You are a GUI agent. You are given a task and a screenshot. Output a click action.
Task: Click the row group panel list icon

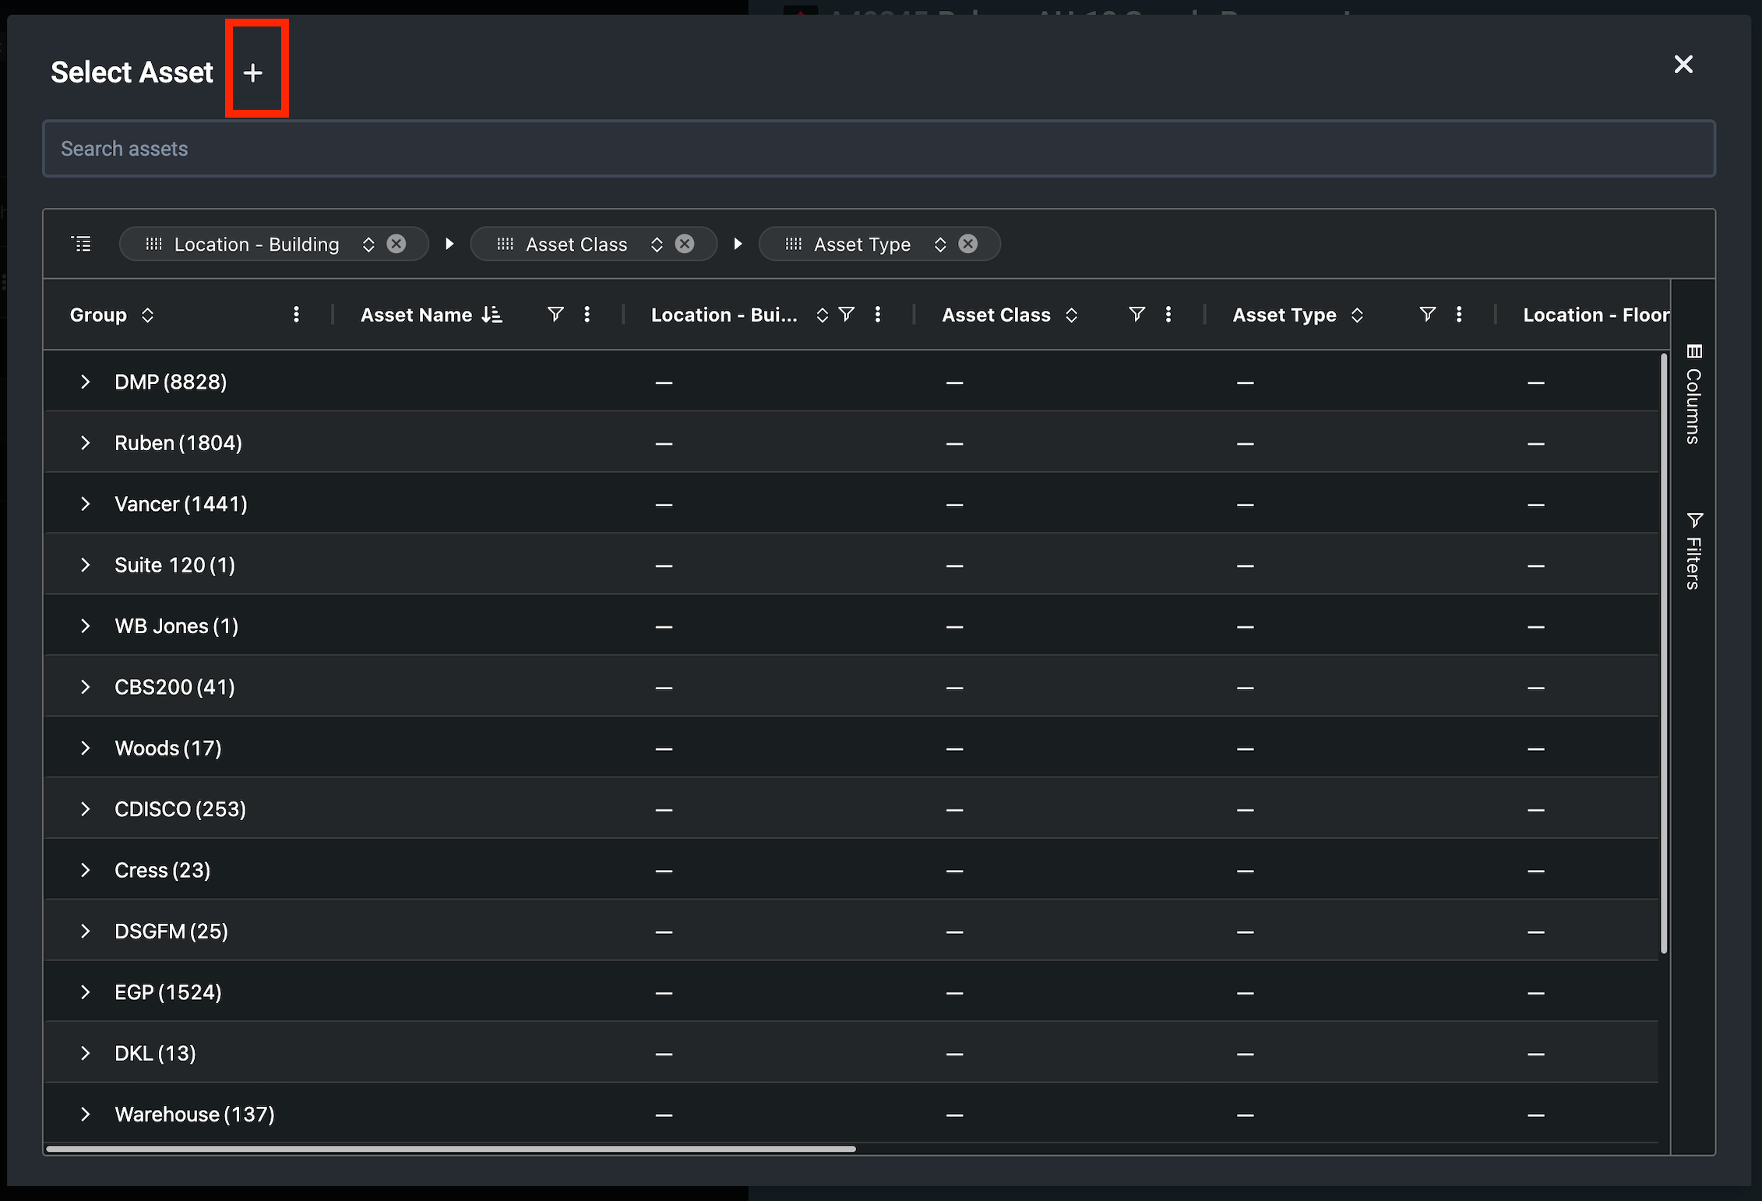pos(82,244)
